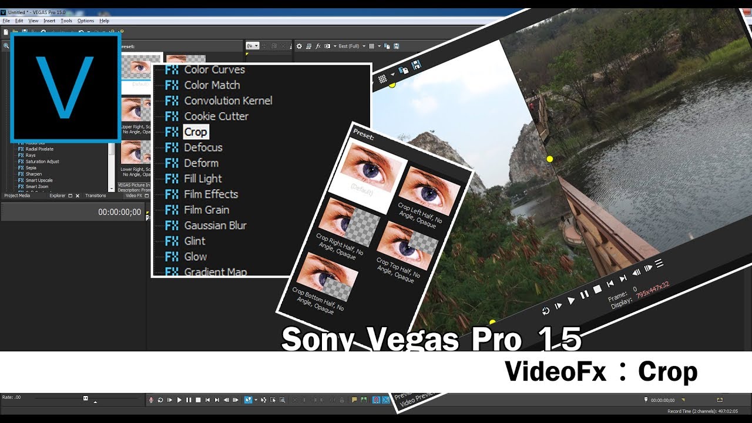Viewport: 752px width, 423px height.
Task: Close the Explorer panel with X
Action: click(x=77, y=196)
